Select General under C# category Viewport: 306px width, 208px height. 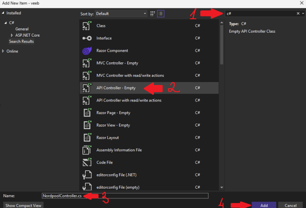22,29
